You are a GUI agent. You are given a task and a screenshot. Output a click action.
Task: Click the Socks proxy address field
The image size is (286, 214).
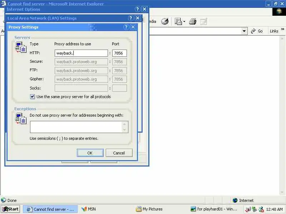[x=81, y=88]
